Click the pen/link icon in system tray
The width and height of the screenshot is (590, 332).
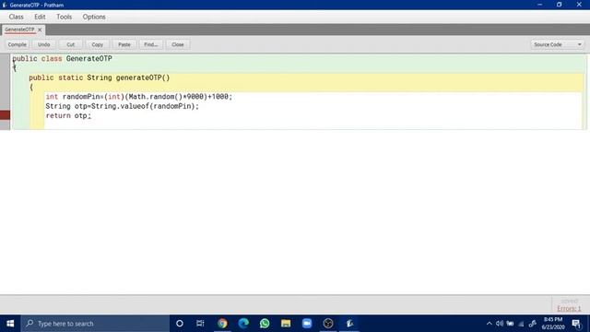(533, 324)
